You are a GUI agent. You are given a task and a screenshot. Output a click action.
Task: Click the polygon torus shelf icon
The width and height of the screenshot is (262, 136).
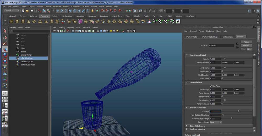coord(40,21)
